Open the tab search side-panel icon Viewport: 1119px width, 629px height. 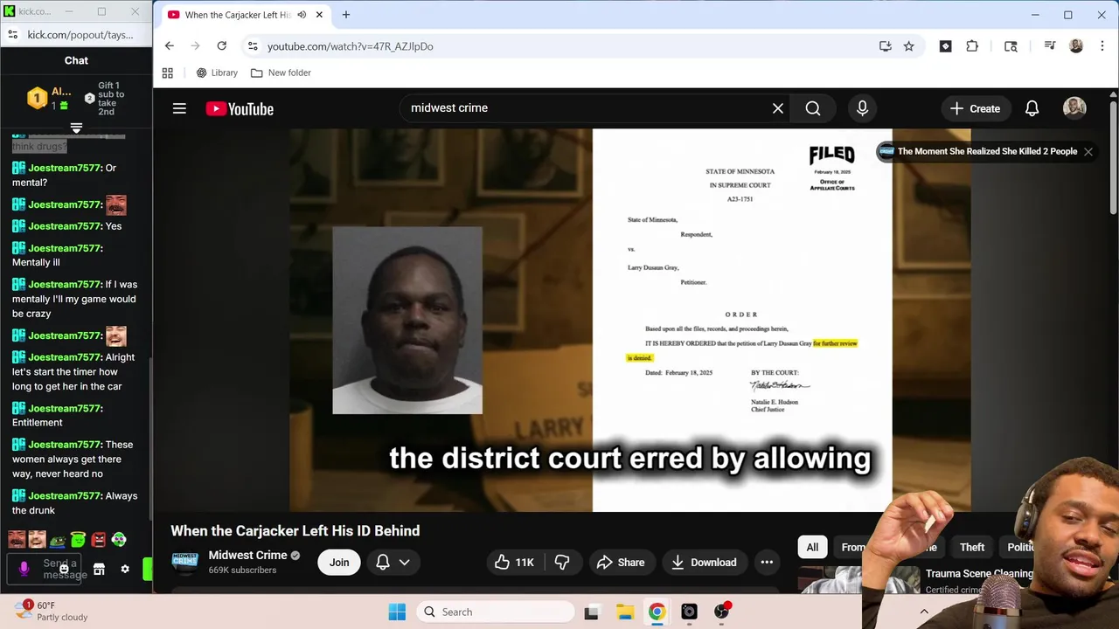[1011, 46]
